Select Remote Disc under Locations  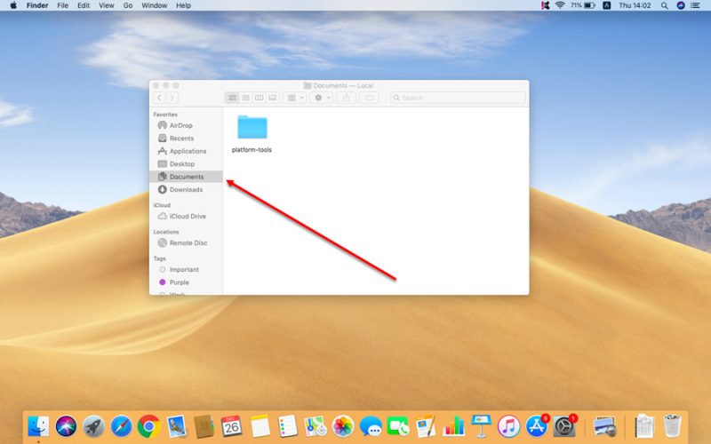188,242
